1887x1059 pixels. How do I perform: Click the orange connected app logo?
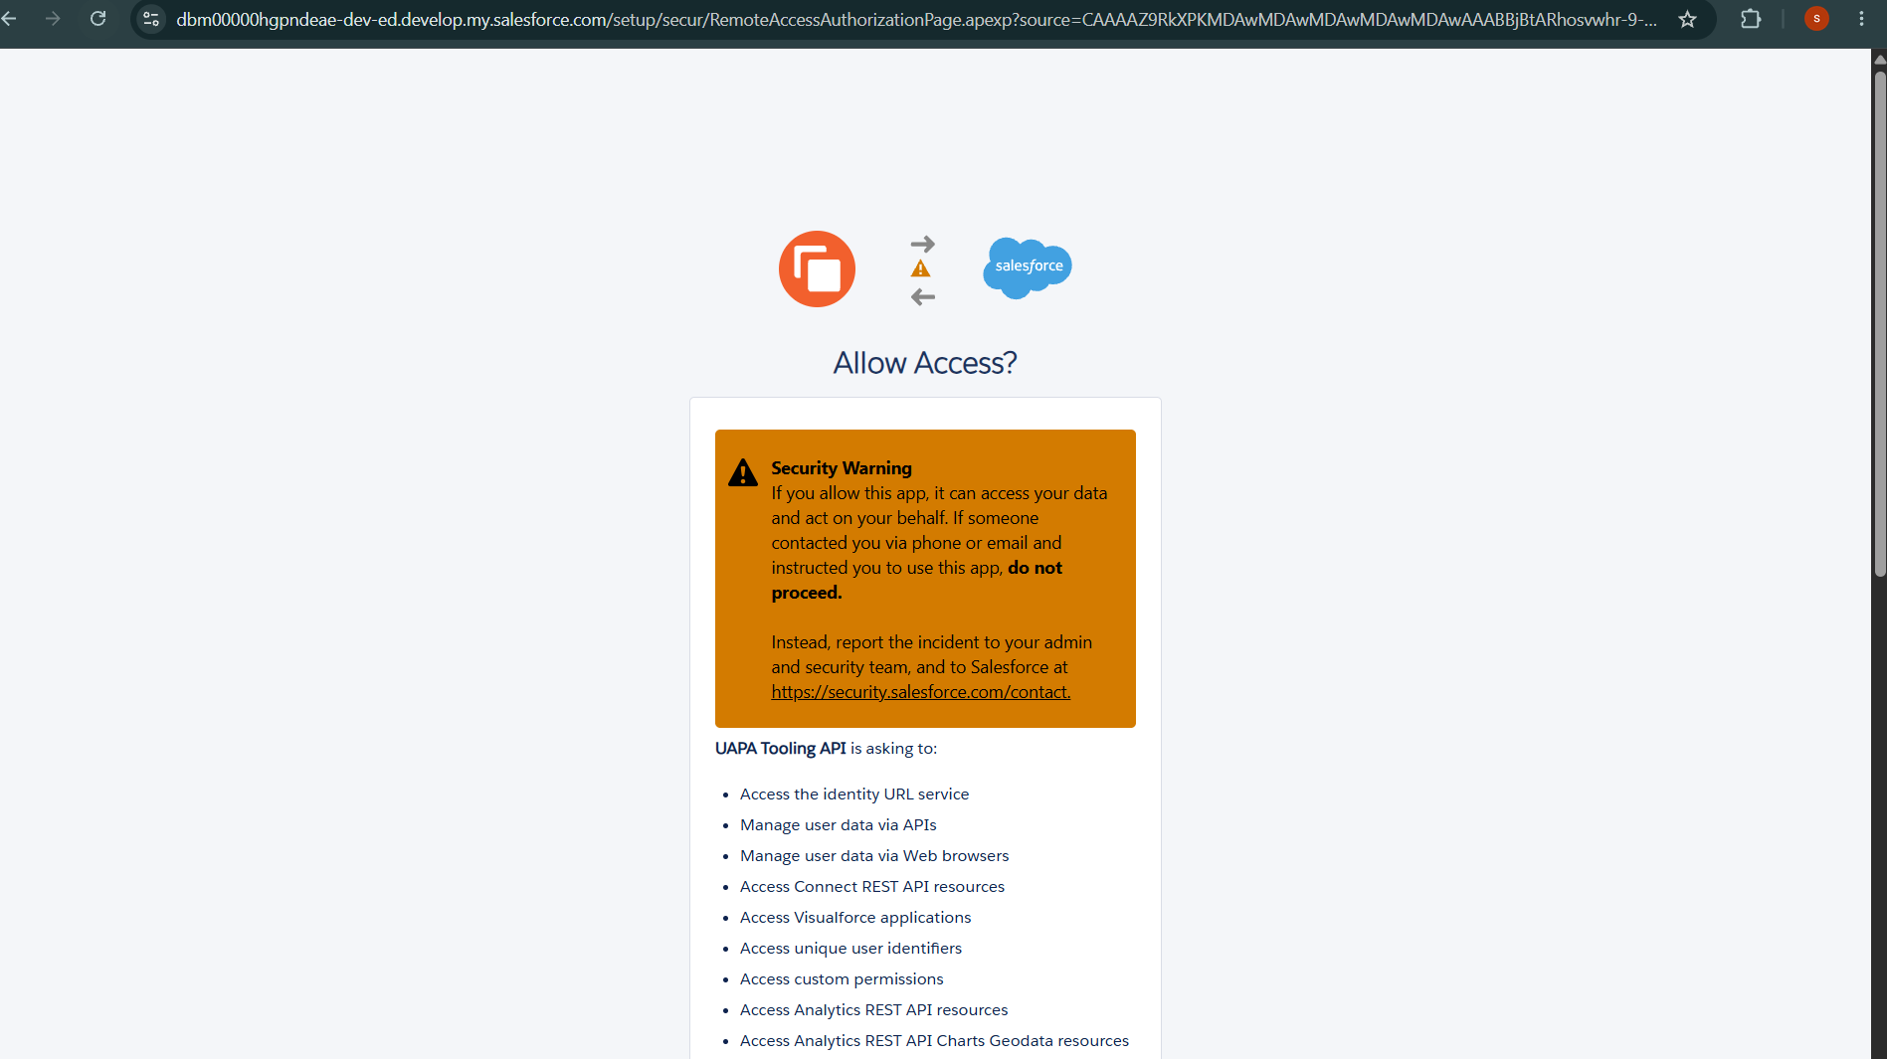pos(817,268)
